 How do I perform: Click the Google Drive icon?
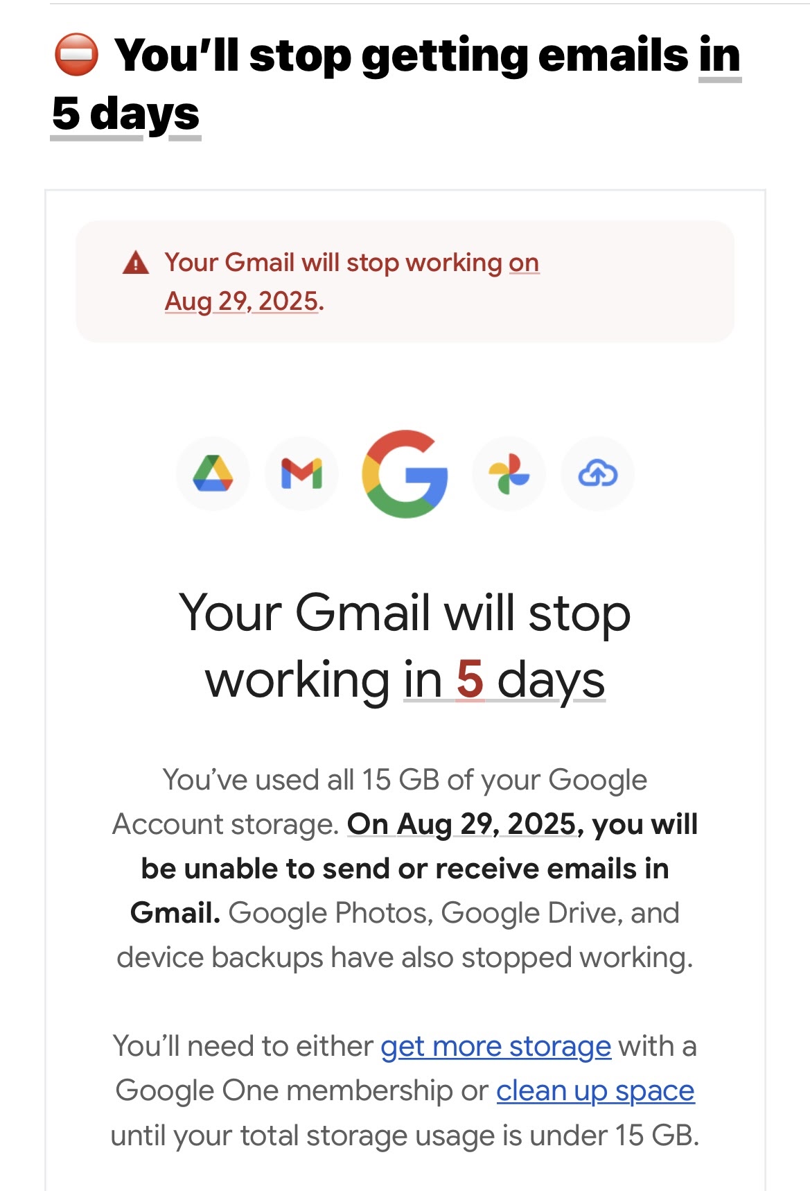coord(213,474)
